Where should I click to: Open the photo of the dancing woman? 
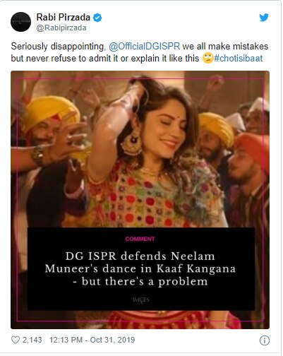point(140,200)
